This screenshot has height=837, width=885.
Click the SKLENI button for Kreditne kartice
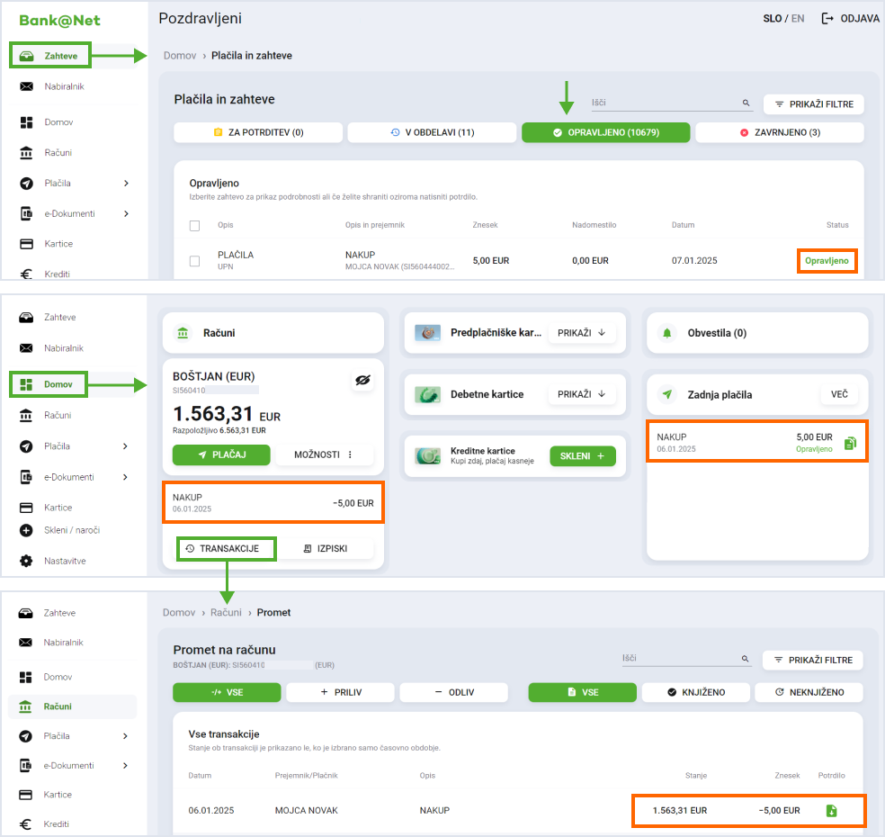pyautogui.click(x=582, y=456)
